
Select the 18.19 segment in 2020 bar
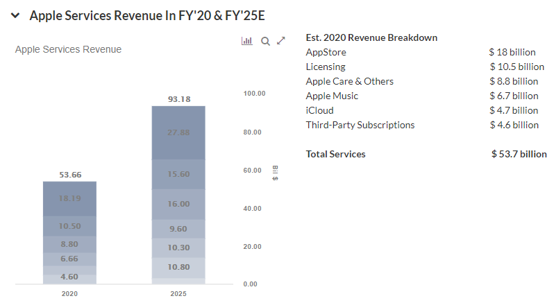pos(69,198)
